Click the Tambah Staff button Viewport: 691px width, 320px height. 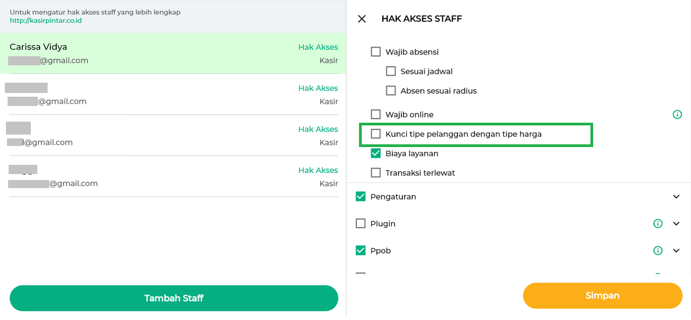point(174,298)
